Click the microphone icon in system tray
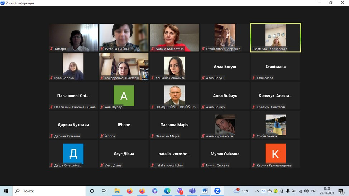The image size is (349, 196). (x=288, y=191)
